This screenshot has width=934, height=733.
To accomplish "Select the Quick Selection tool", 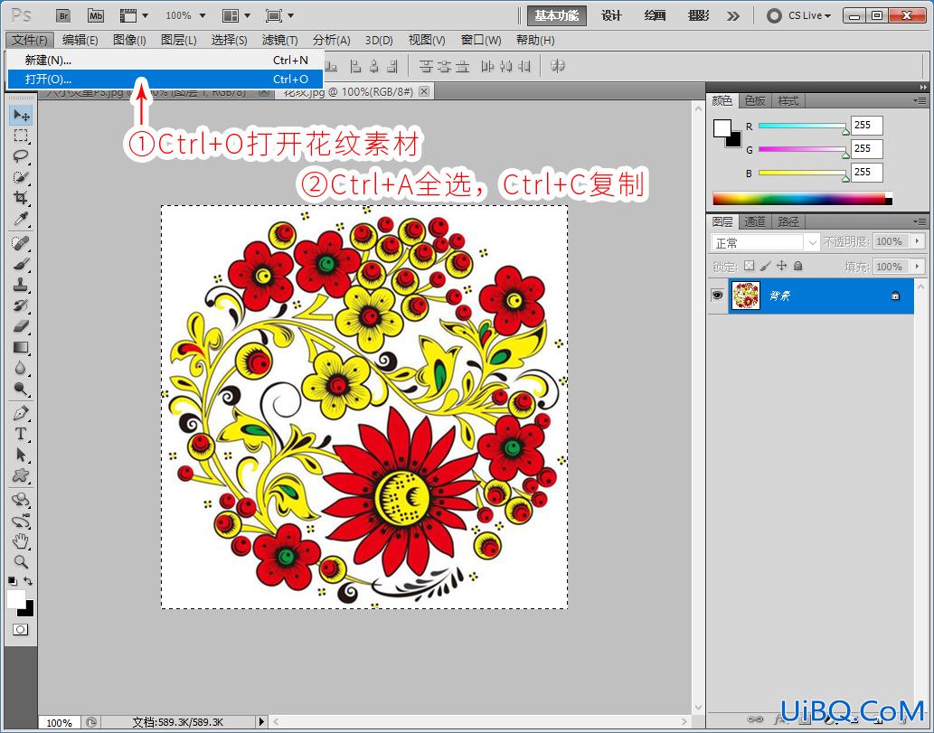I will pyautogui.click(x=21, y=177).
